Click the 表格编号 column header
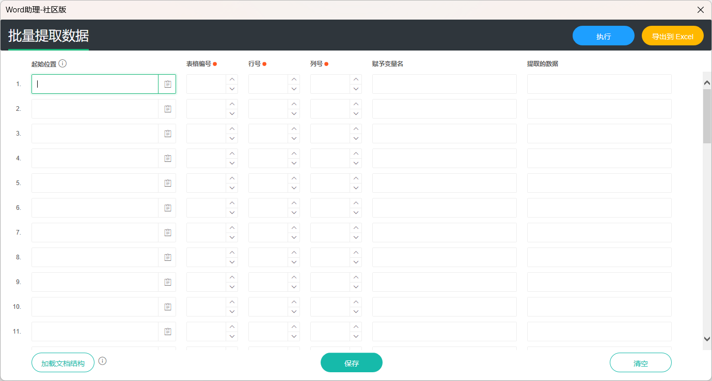Image resolution: width=712 pixels, height=381 pixels. [x=199, y=64]
